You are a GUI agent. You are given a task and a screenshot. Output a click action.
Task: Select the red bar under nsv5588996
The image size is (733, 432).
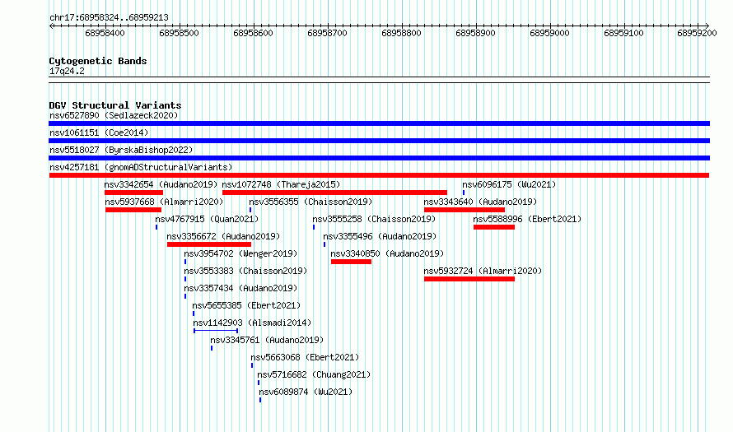pos(494,227)
